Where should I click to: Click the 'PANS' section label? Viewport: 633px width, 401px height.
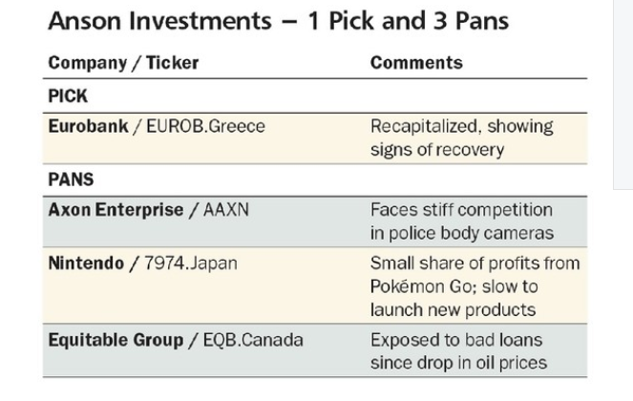tap(71, 179)
